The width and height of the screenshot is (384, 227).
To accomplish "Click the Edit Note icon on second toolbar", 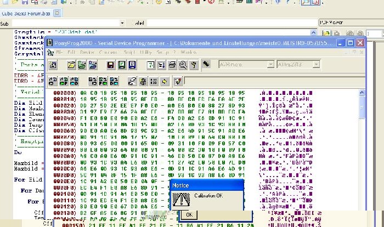I will pos(177,81).
